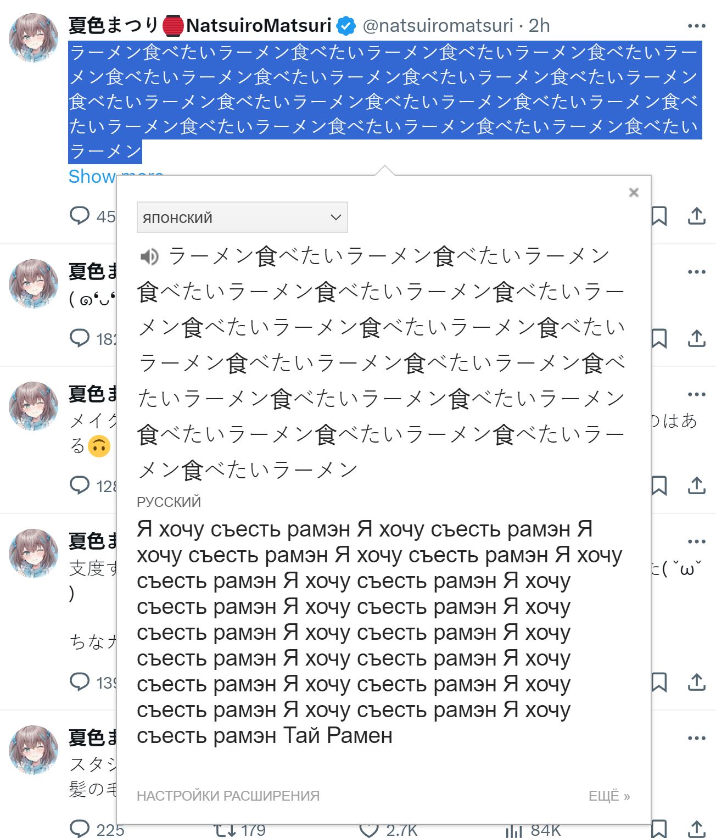Click the @natsuiromatsuri handle

(438, 25)
